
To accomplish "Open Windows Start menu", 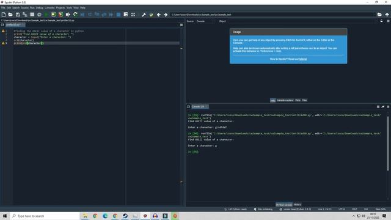I will (5, 216).
